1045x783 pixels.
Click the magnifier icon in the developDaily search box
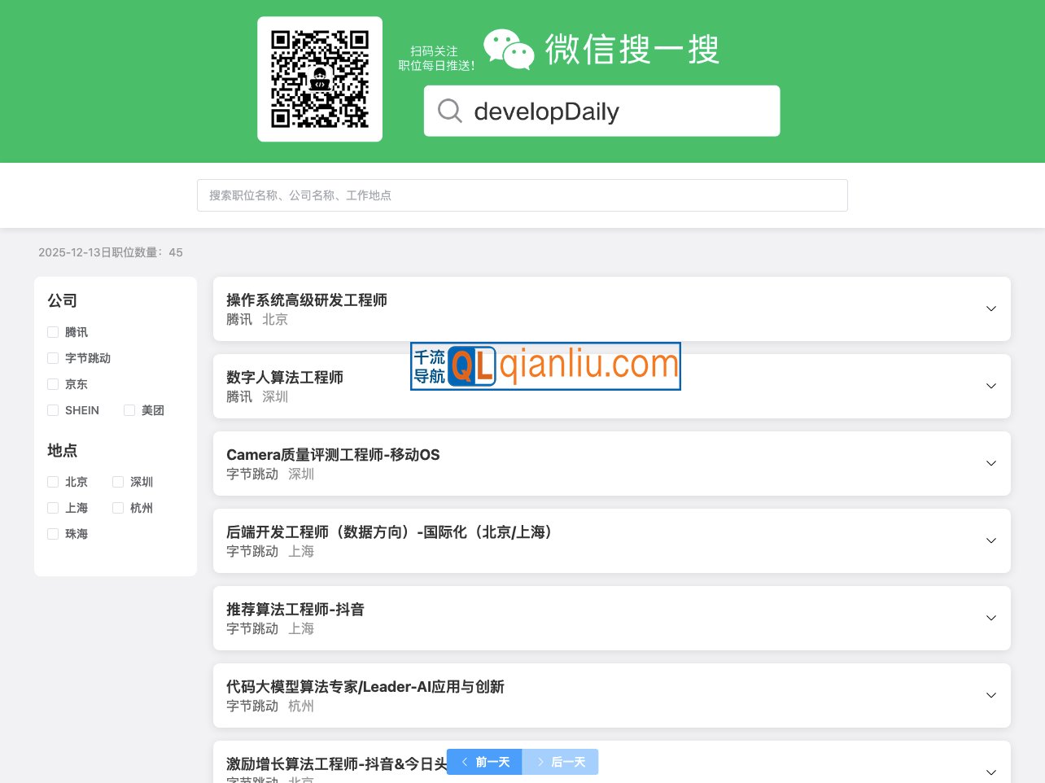449,111
